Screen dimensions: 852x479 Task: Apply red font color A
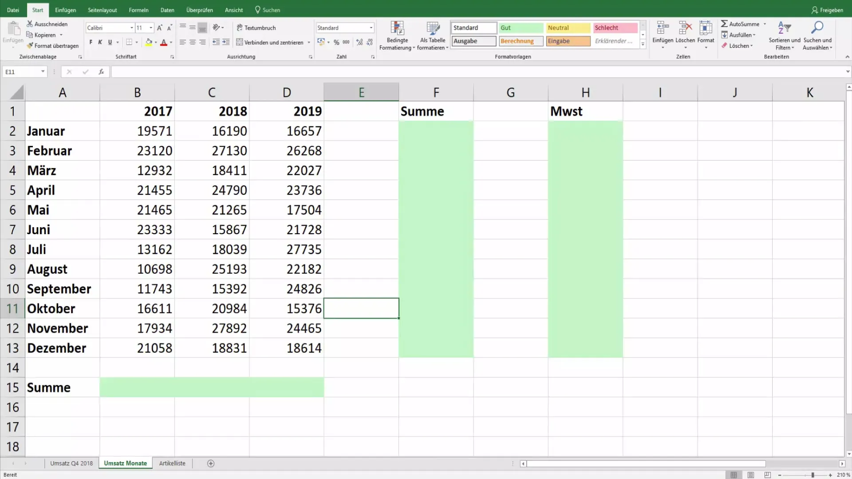164,42
